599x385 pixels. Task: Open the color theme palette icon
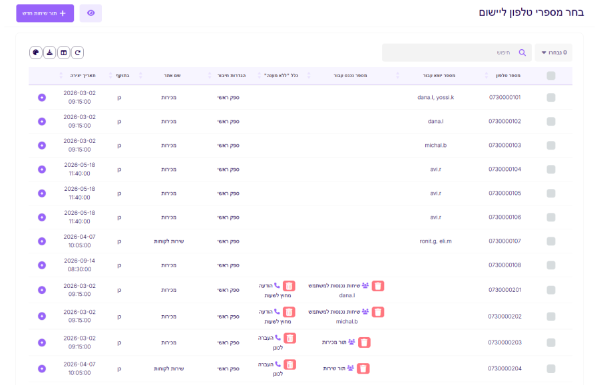click(36, 53)
